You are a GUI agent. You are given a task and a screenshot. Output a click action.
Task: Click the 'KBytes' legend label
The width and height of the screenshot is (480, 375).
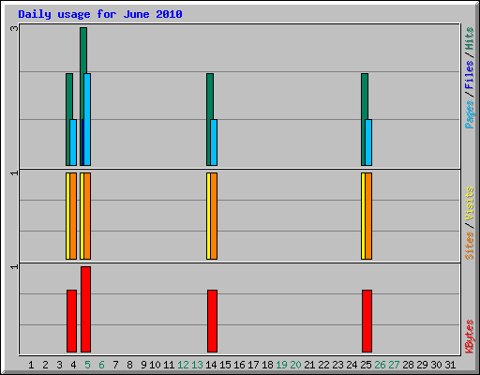(x=470, y=337)
